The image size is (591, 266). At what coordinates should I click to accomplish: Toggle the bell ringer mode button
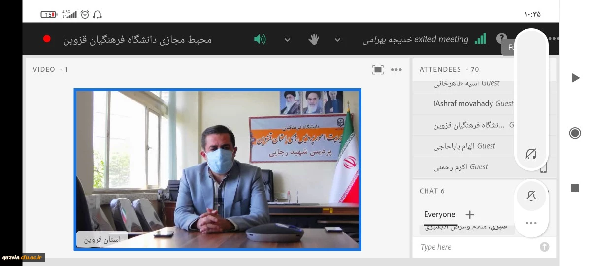click(x=531, y=196)
